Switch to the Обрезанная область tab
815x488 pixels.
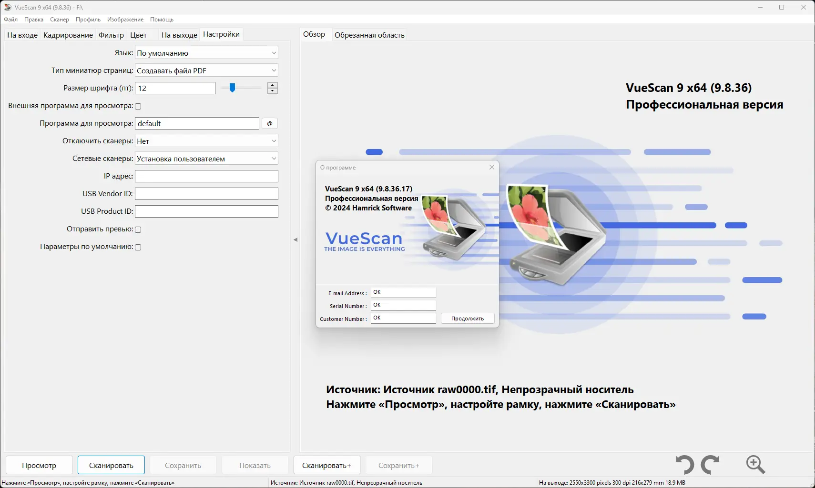tap(369, 35)
